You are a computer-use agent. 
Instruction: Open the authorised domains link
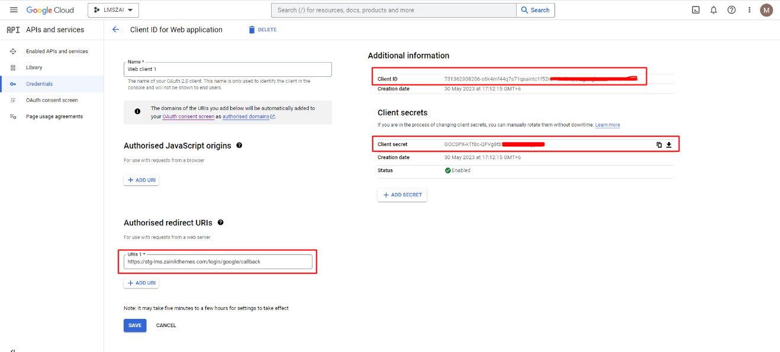pyautogui.click(x=249, y=117)
